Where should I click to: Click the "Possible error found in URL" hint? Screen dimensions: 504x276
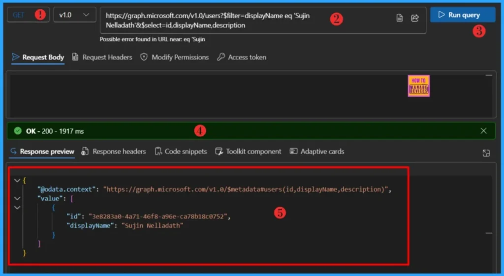coord(153,39)
